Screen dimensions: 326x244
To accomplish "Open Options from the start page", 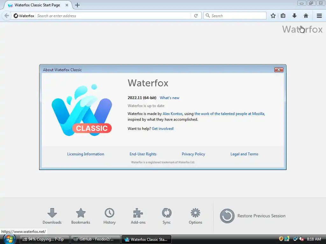I will point(195,216).
